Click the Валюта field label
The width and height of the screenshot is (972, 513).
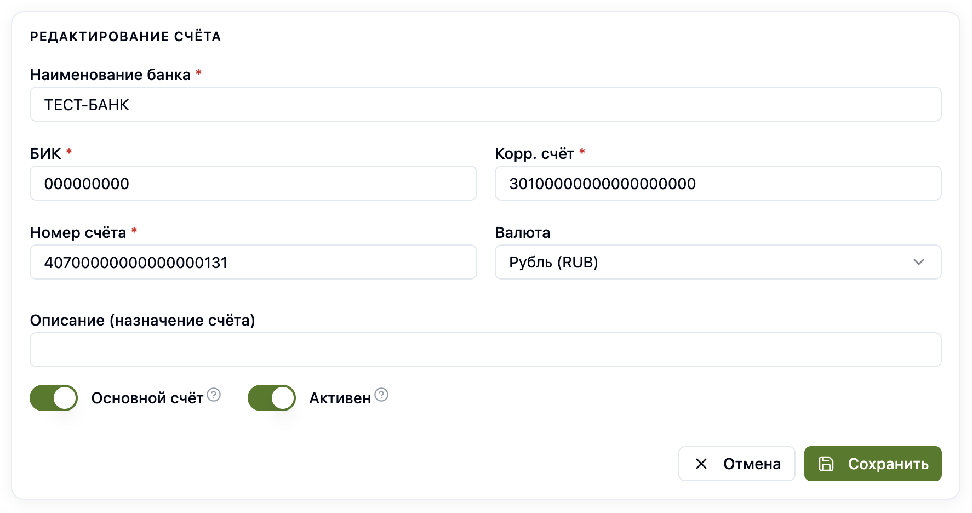point(522,232)
